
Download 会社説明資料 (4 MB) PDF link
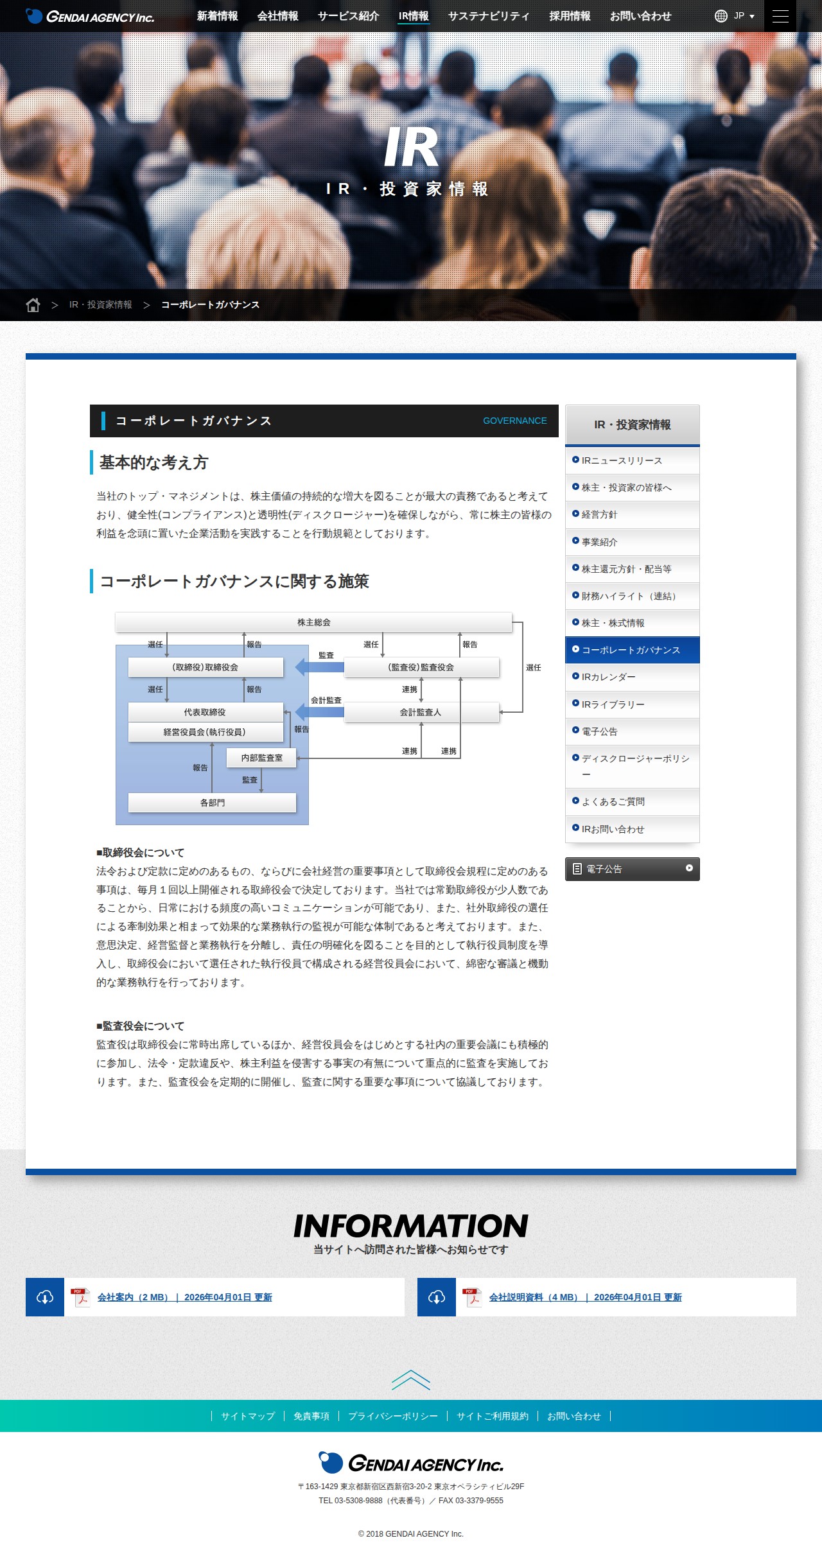click(x=586, y=1297)
